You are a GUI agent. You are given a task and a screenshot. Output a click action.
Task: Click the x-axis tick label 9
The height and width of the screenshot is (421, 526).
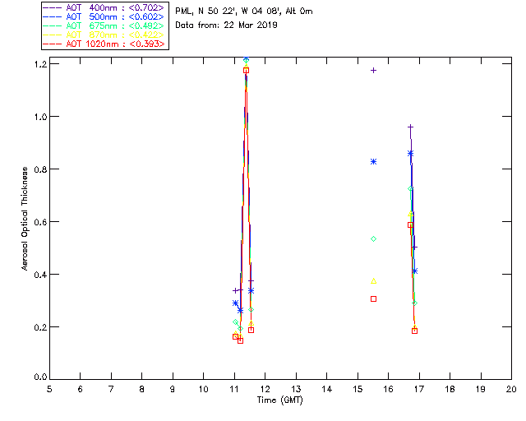tap(173, 389)
